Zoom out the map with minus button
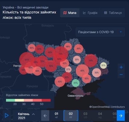This screenshot has width=129, height=122. [121, 74]
